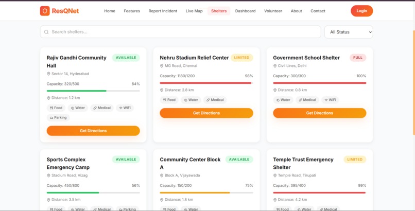The height and width of the screenshot is (211, 415).
Task: Open the Volunteer page
Action: coord(273,11)
